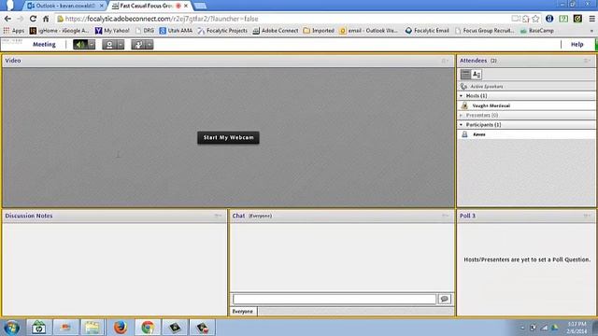The height and width of the screenshot is (336, 598).
Task: Open the Chrome menu
Action: [591, 19]
